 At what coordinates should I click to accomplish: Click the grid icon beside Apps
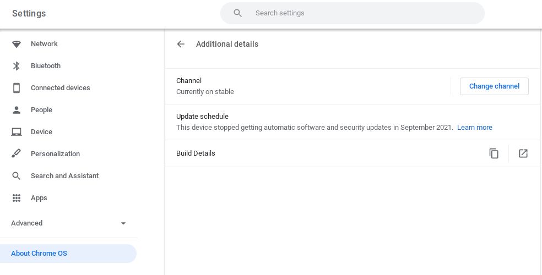tap(16, 197)
